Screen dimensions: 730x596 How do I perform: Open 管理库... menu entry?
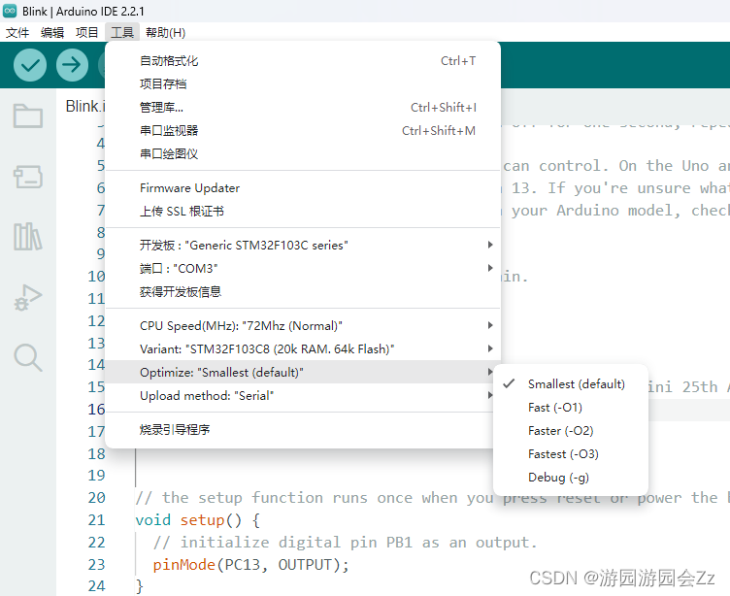[303, 108]
